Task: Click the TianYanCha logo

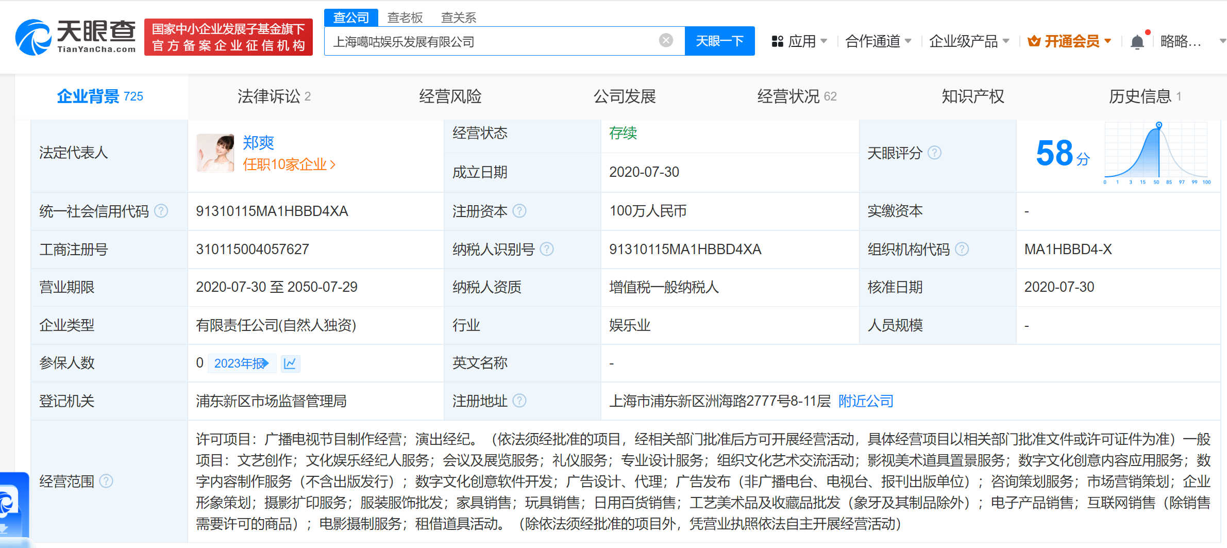Action: pos(76,37)
